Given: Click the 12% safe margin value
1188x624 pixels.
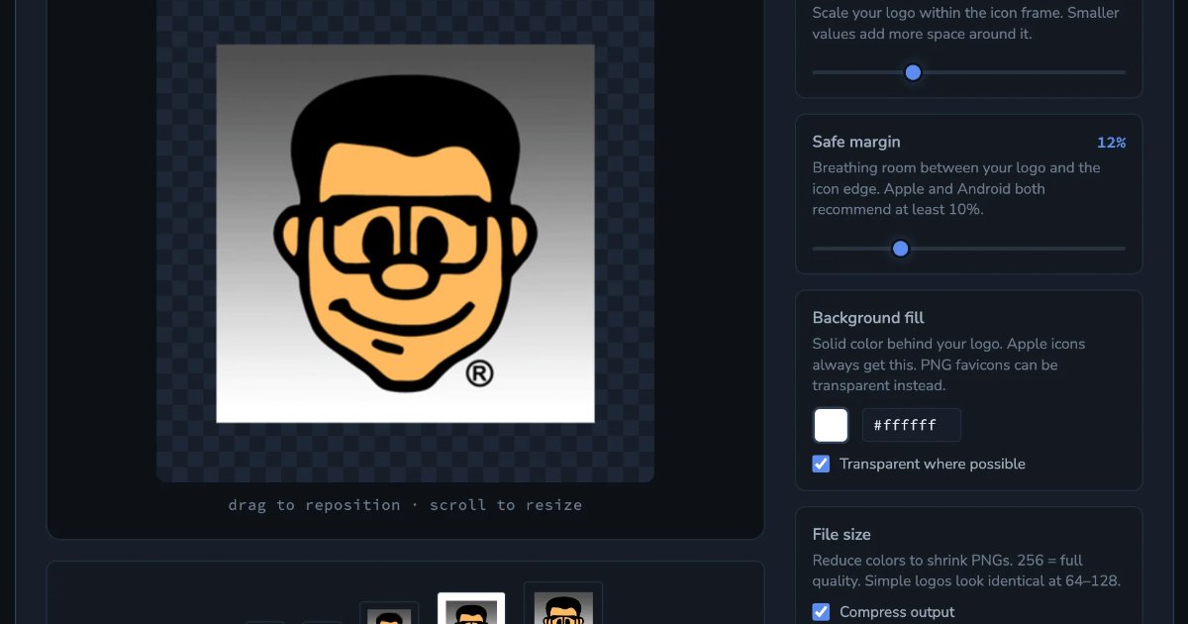Looking at the screenshot, I should click(1111, 143).
